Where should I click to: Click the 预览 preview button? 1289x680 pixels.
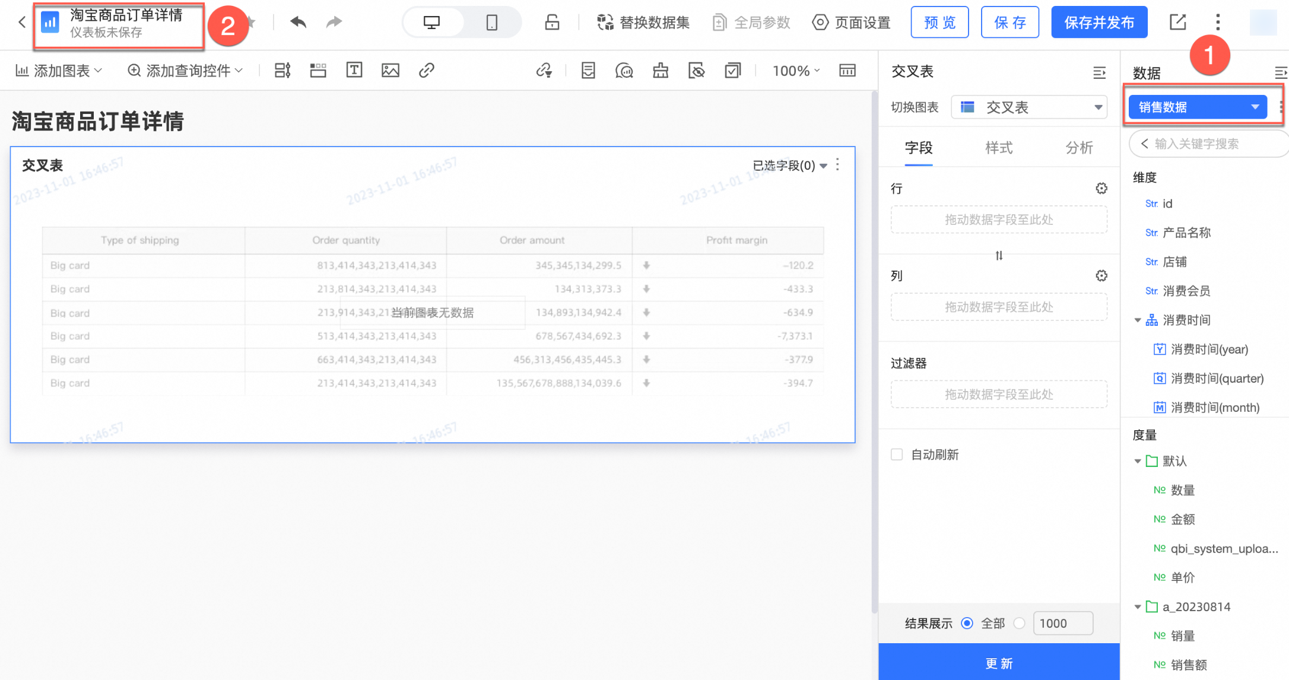pos(939,23)
